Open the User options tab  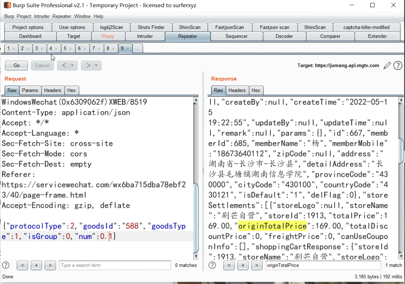(72, 27)
